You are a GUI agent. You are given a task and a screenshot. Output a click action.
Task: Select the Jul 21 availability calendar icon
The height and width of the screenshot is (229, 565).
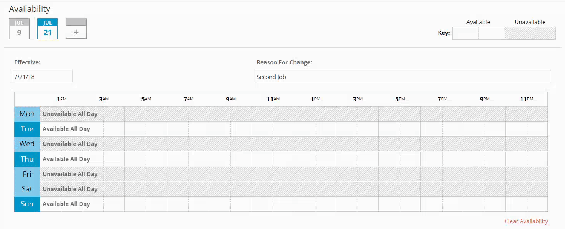[x=48, y=29]
